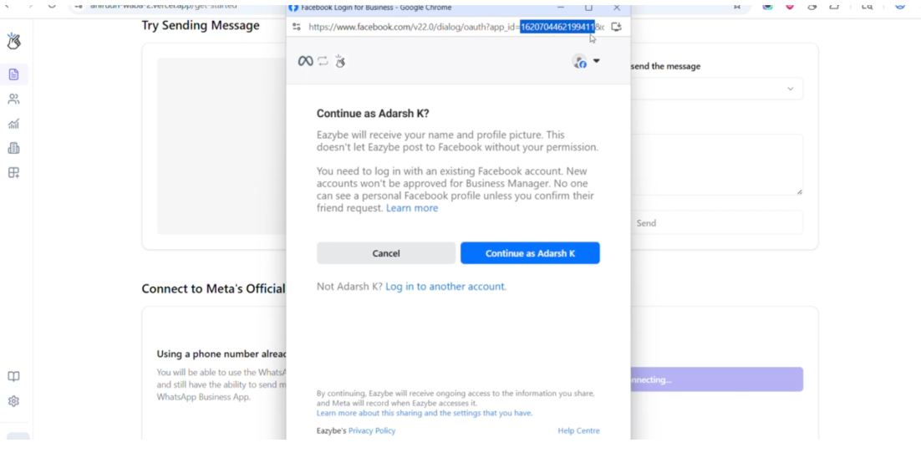Click Continue as Adarsh K button

(530, 253)
